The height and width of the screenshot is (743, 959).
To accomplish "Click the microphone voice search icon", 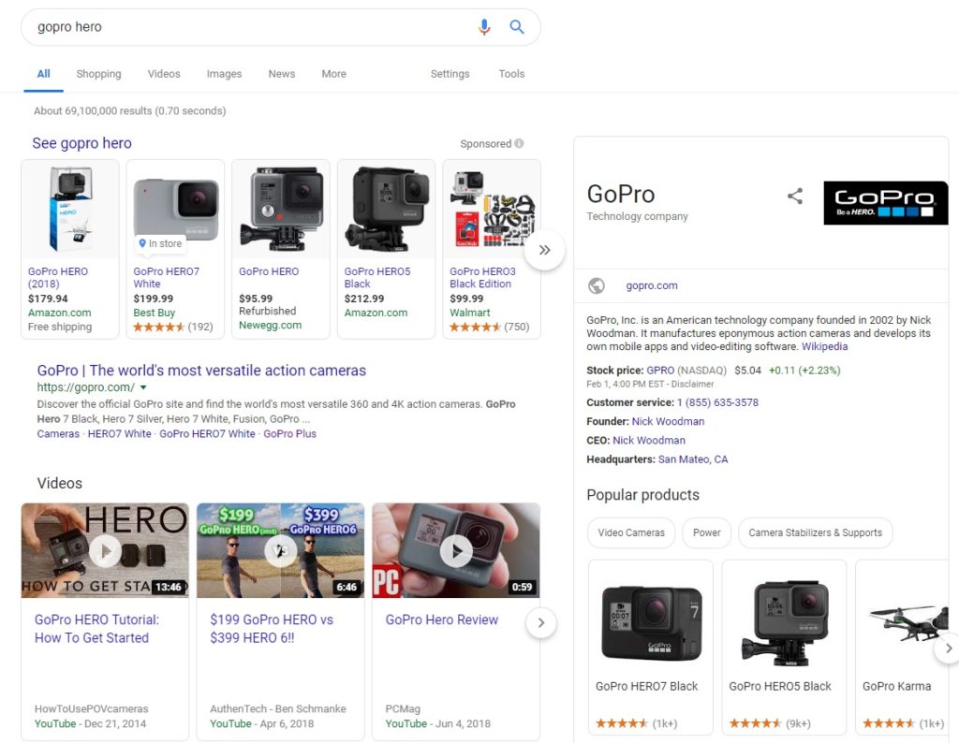I will (484, 27).
